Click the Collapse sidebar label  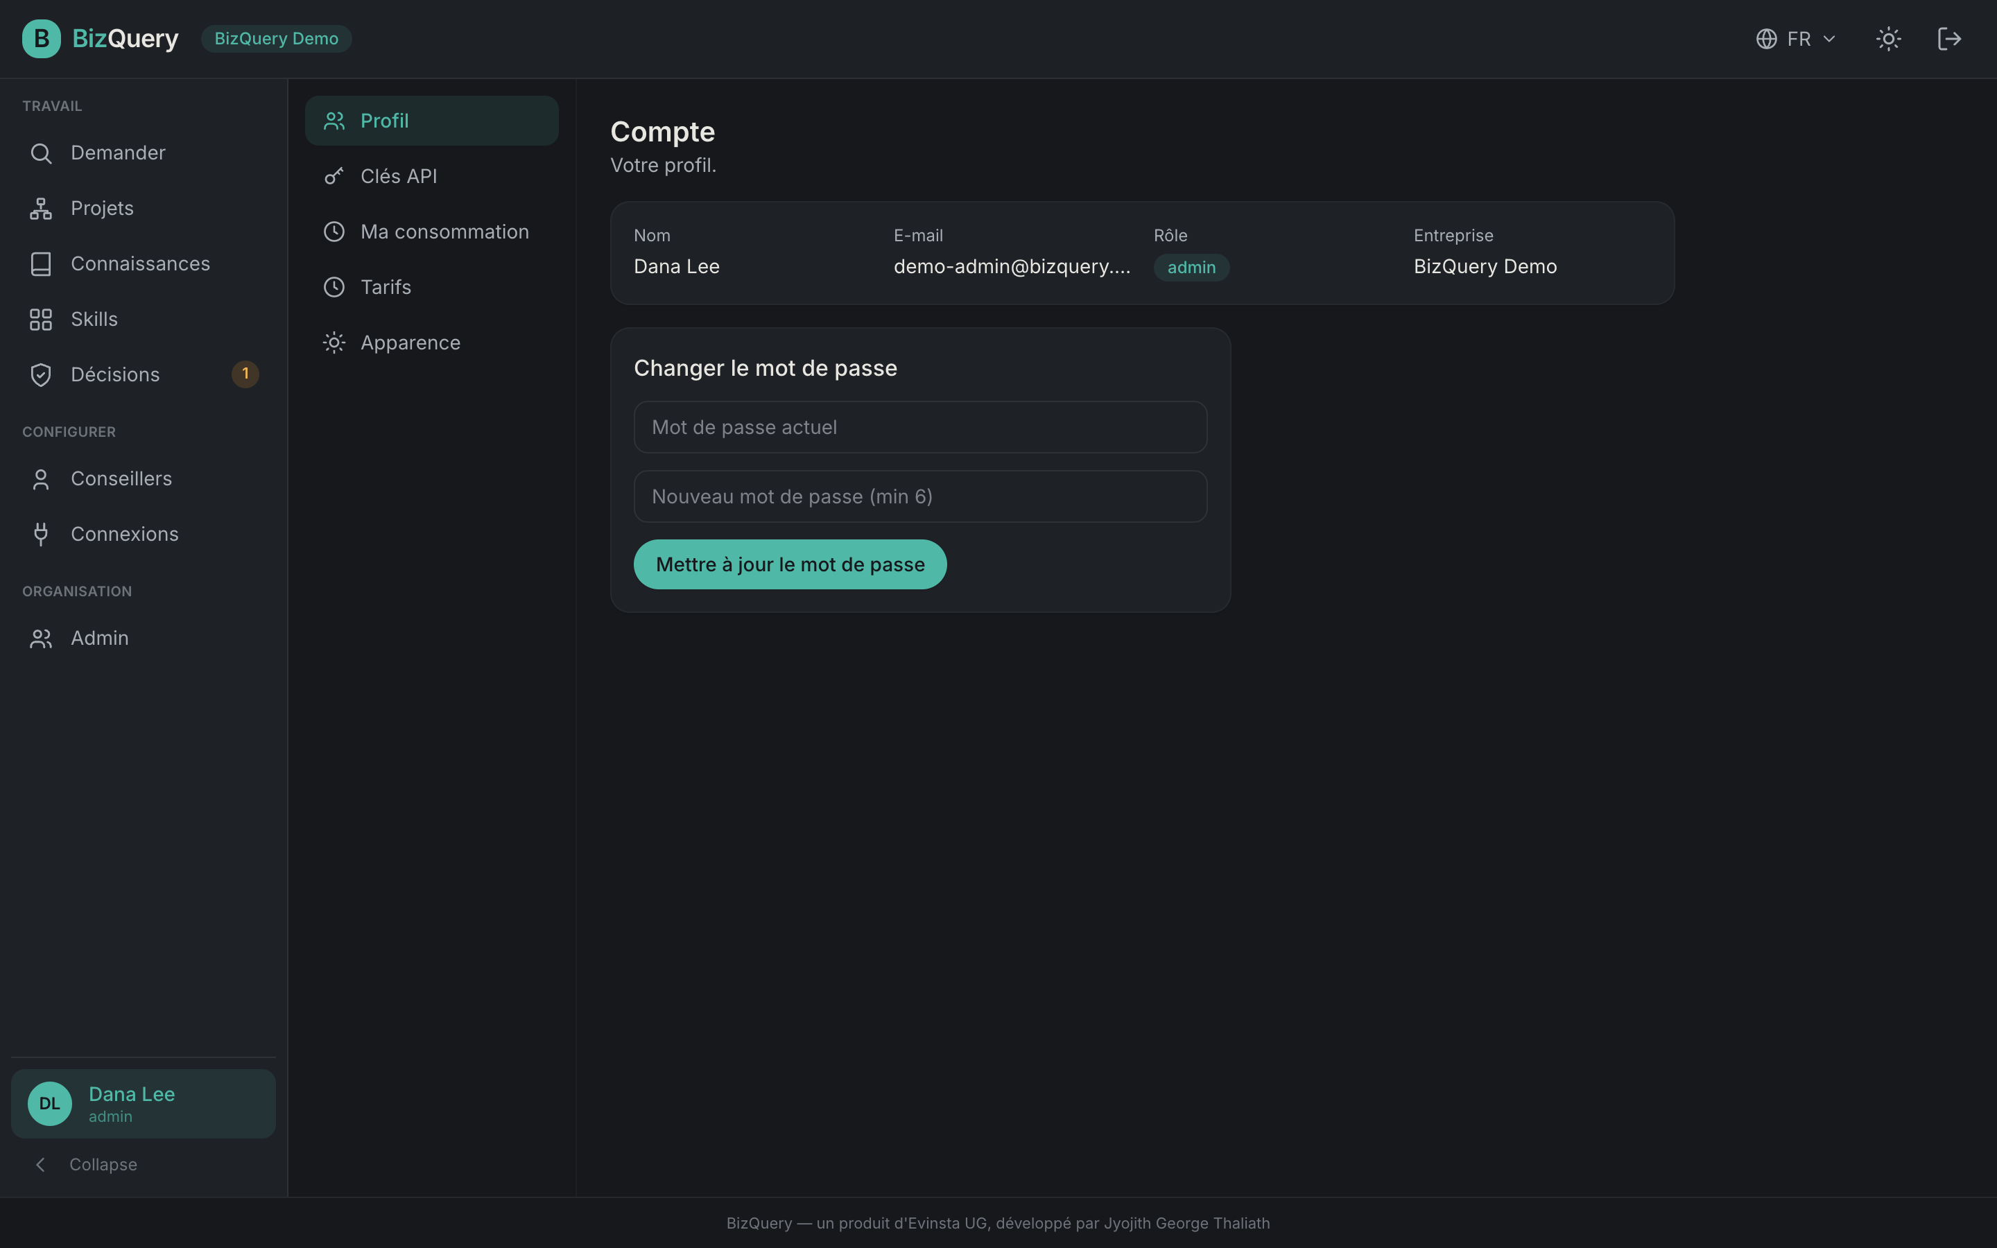pos(103,1165)
